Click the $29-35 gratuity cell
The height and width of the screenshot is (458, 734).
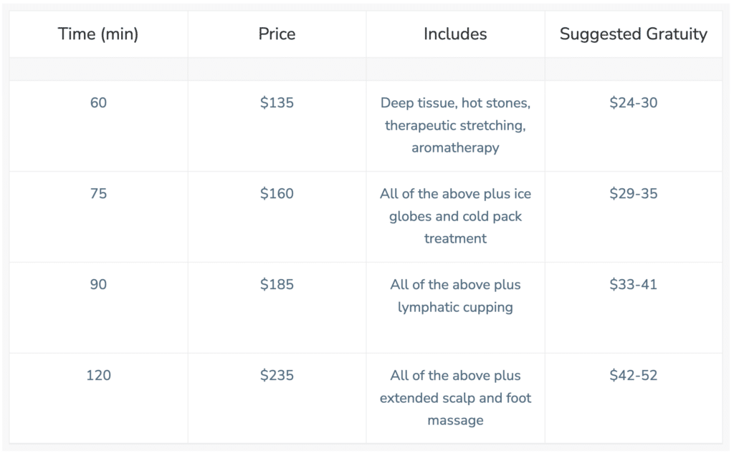(x=634, y=193)
